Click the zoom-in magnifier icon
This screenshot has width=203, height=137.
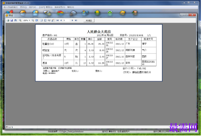[x=20, y=20]
